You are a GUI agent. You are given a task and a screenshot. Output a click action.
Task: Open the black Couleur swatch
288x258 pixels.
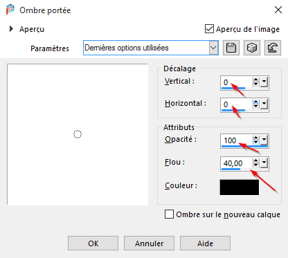(x=240, y=187)
